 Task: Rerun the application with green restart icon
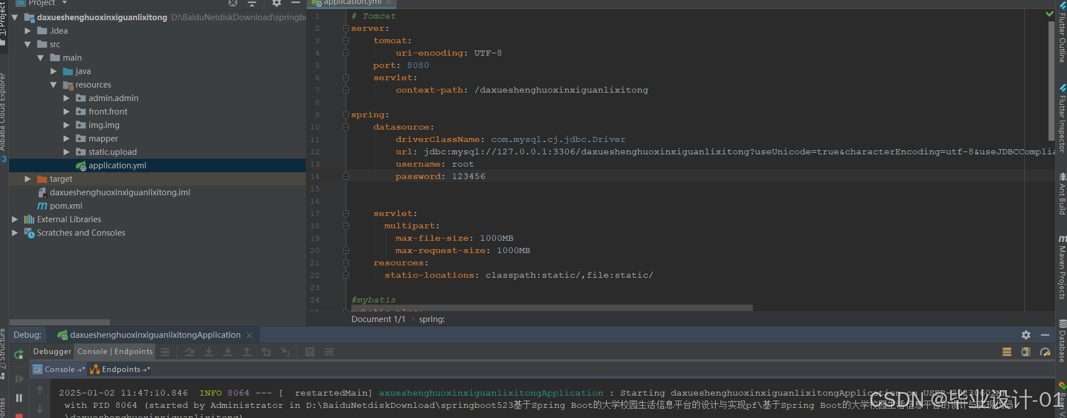(x=19, y=354)
